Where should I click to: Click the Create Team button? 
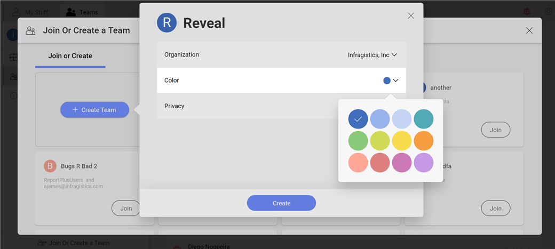click(94, 110)
